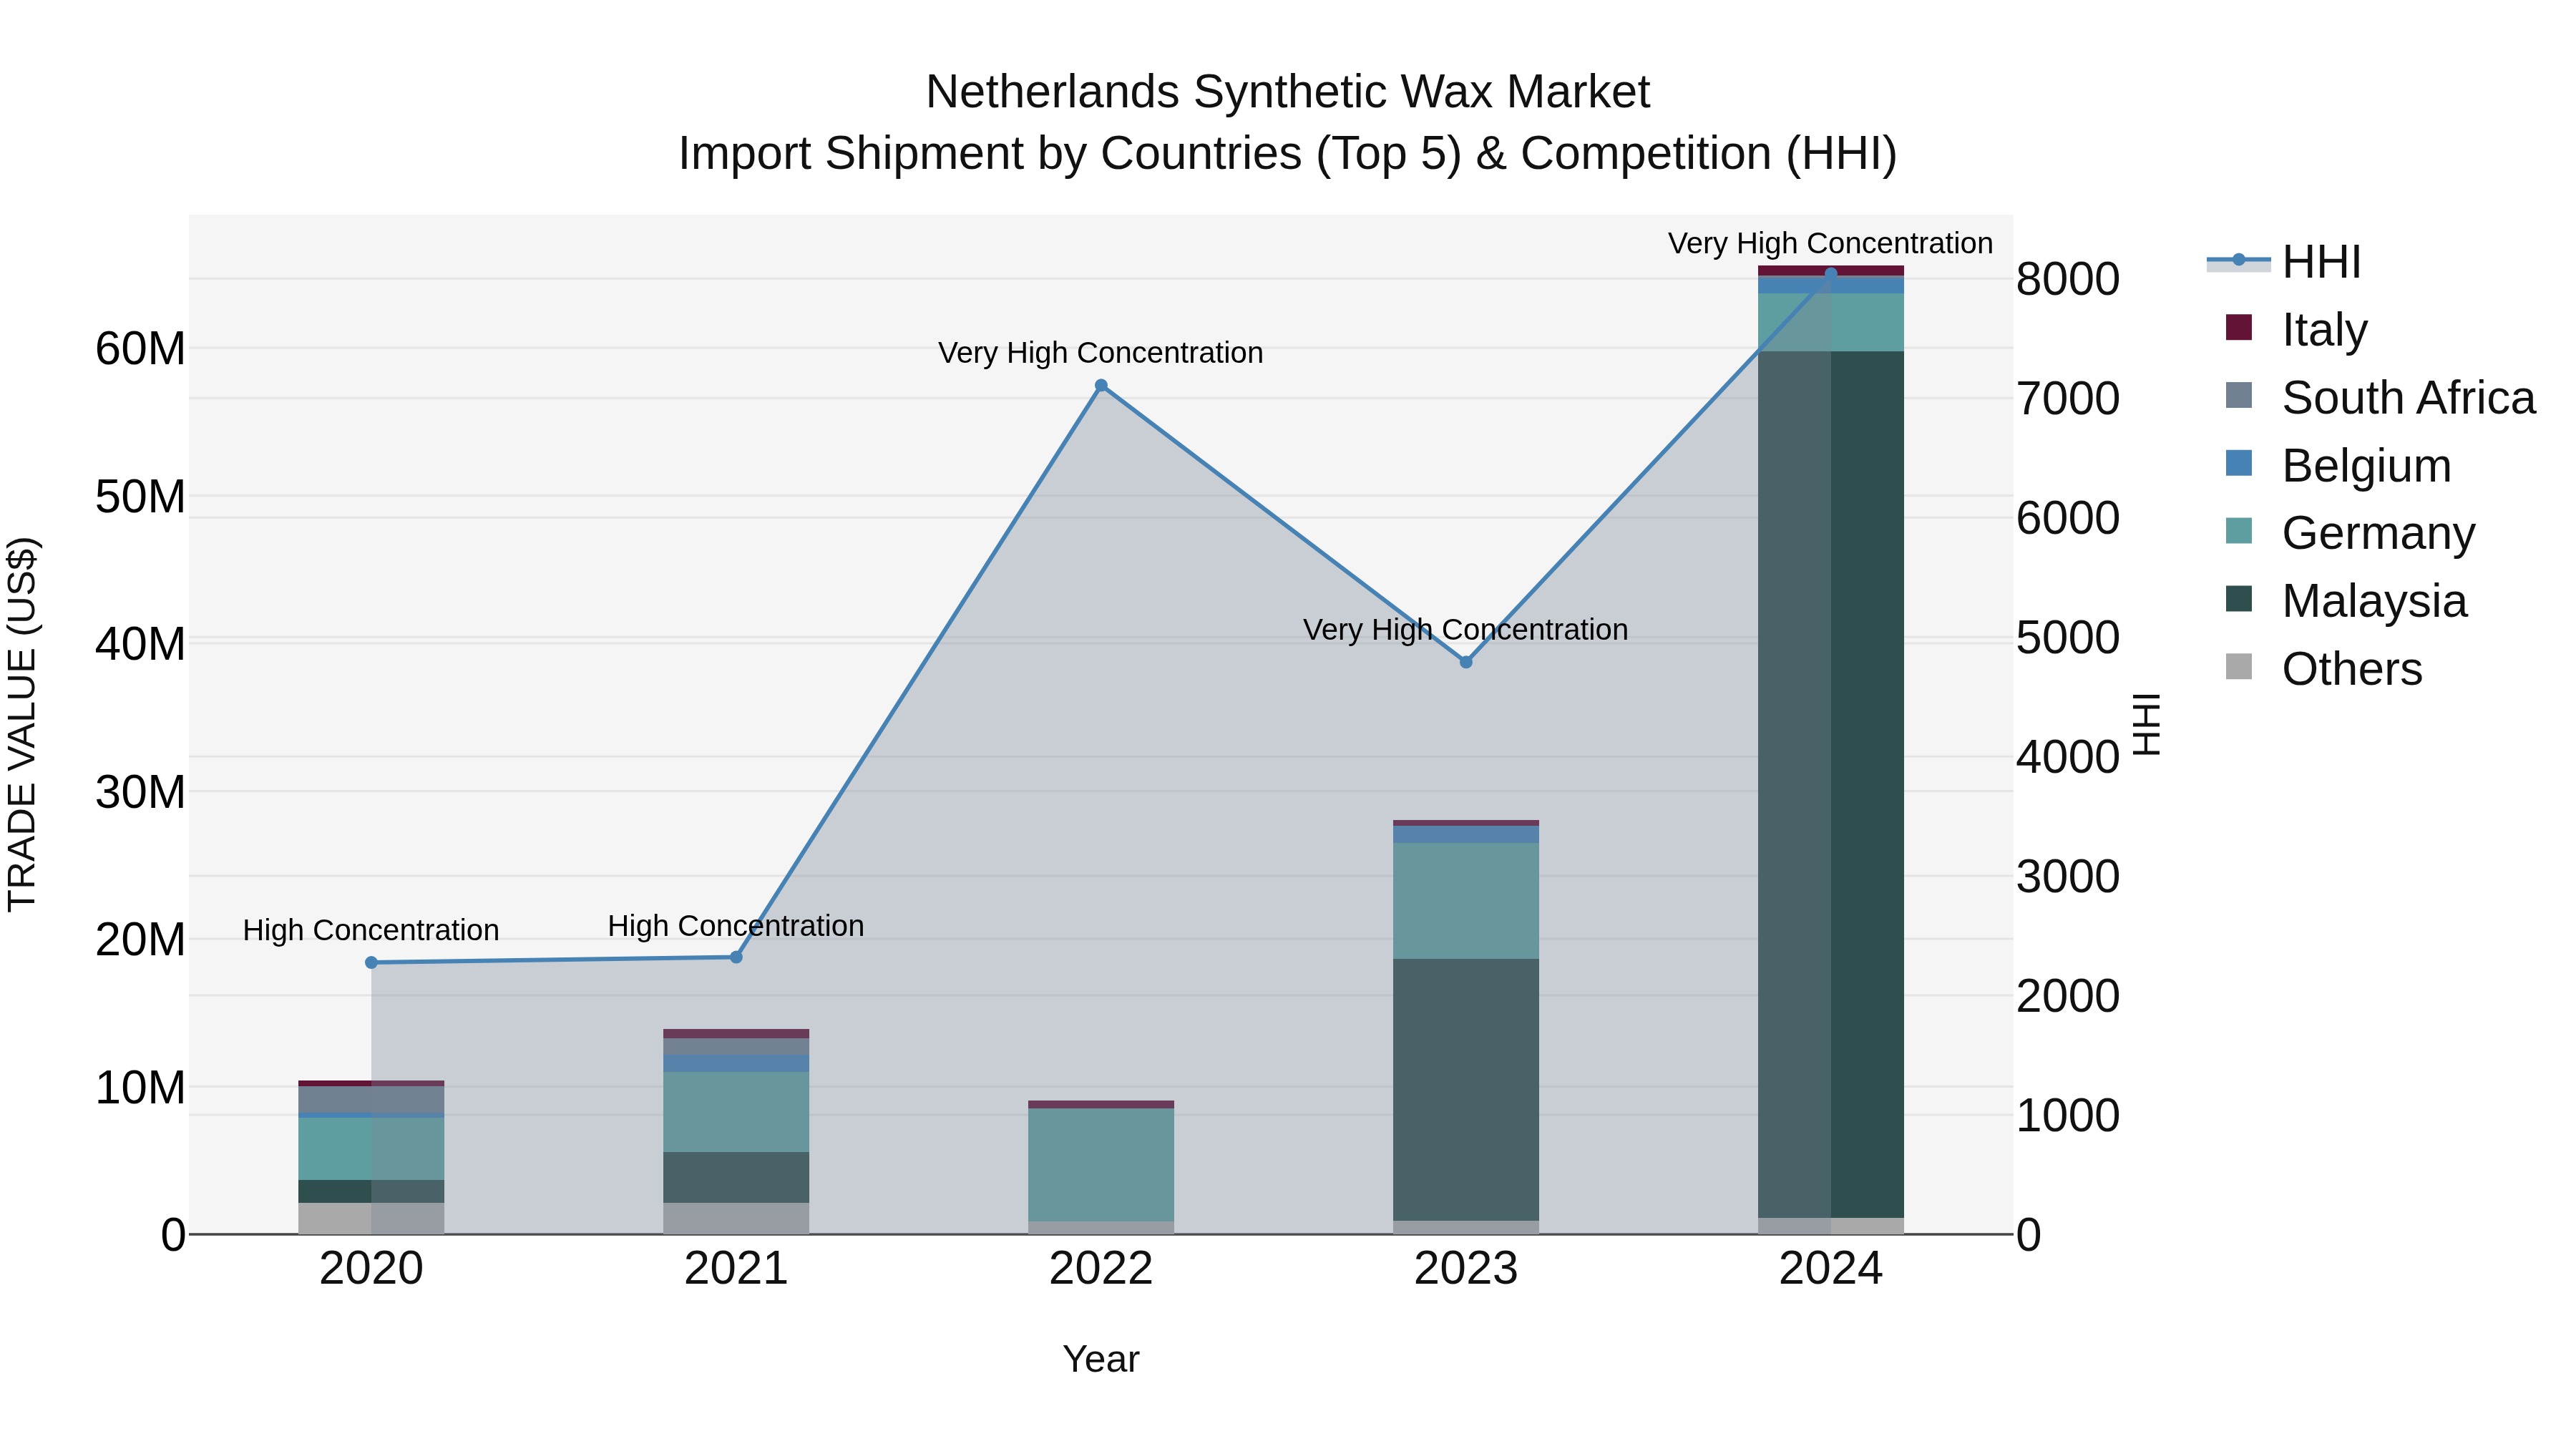Click the 'Year' x-axis title
Image resolution: width=2576 pixels, height=1449 pixels.
pos(1101,1359)
